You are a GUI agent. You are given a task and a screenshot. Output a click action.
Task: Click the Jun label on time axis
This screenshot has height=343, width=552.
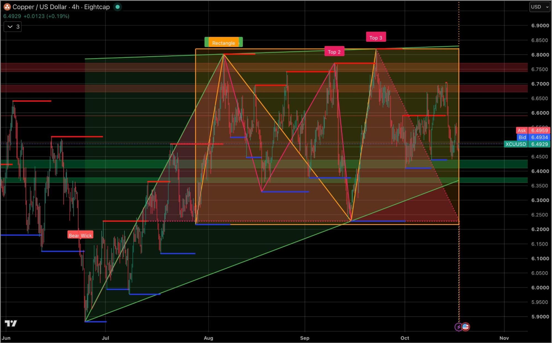pyautogui.click(x=6, y=338)
